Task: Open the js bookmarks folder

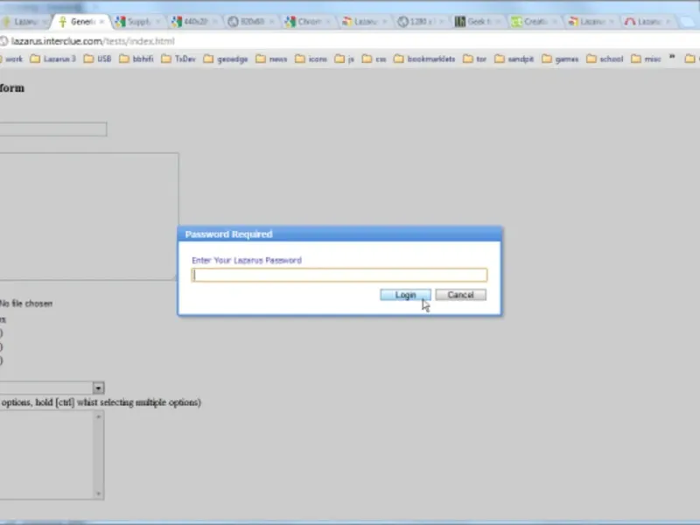Action: click(x=344, y=59)
